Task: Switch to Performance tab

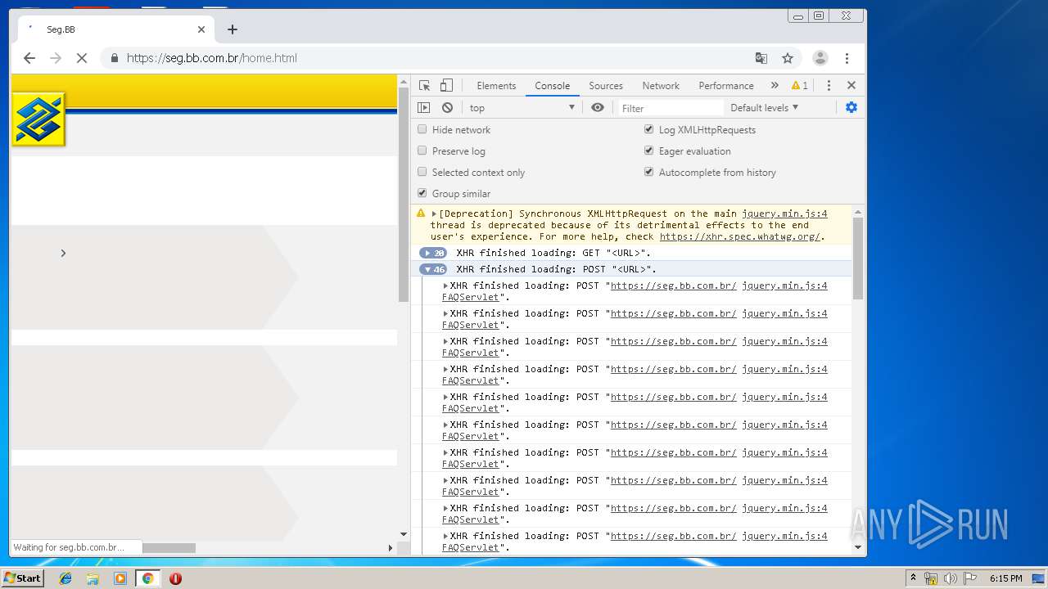Action: coord(726,85)
